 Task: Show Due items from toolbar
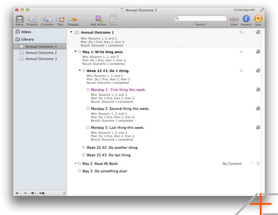(x=60, y=19)
